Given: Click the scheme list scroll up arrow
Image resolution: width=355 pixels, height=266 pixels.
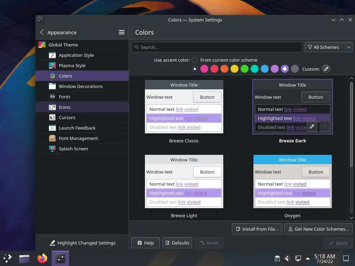Looking at the screenshot, I should click(352, 78).
